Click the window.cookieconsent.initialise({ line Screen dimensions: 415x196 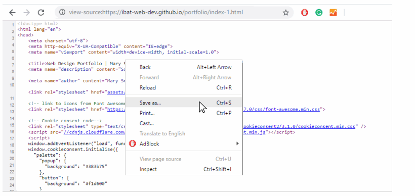point(73,149)
